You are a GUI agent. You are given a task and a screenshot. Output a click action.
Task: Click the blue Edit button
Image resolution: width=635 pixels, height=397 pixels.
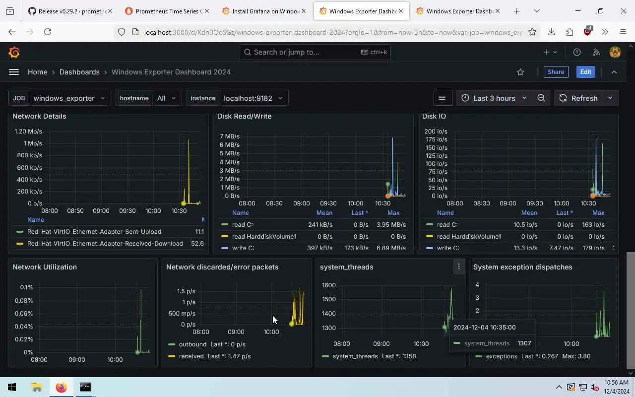pos(585,72)
